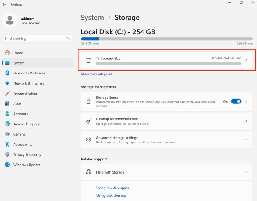Open Network & internet settings

[x=28, y=83]
